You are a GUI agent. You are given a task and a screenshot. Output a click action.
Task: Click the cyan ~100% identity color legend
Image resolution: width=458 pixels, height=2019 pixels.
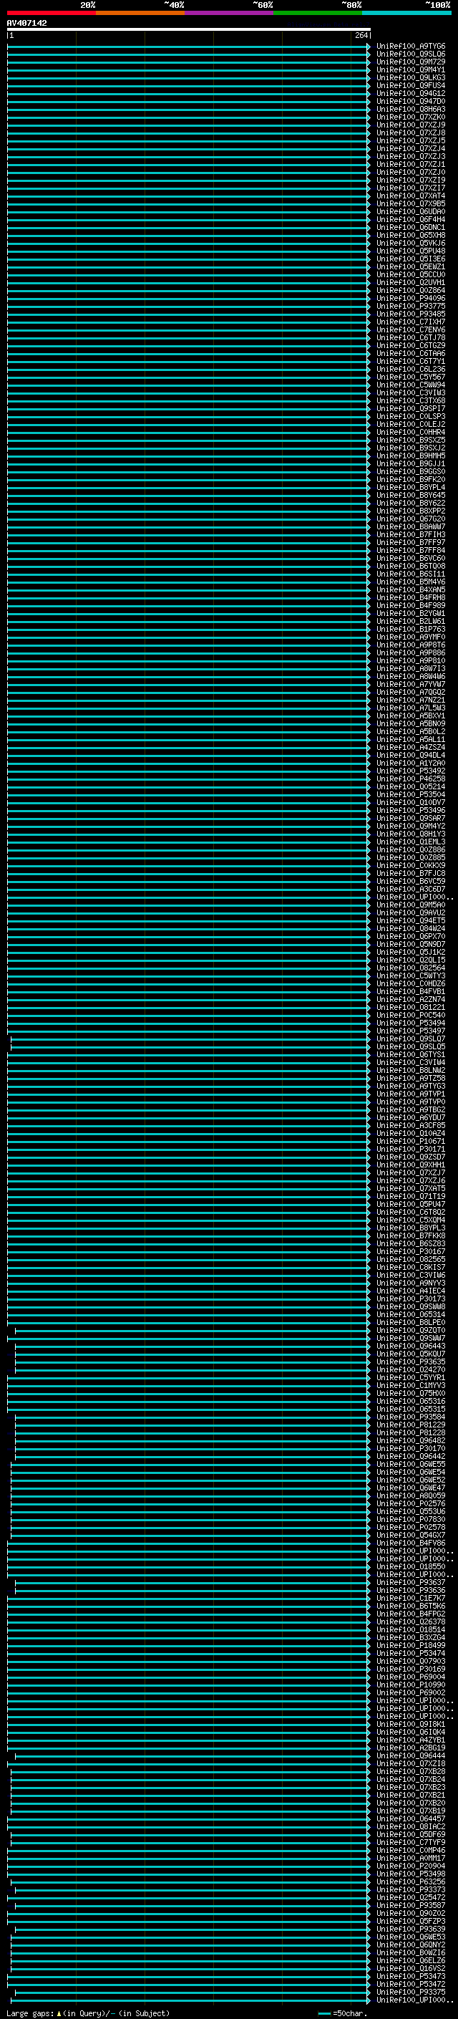[406, 14]
